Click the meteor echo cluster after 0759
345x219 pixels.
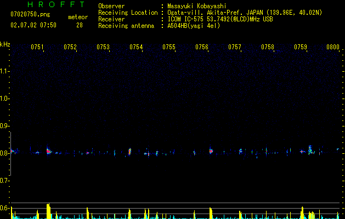coord(310,150)
